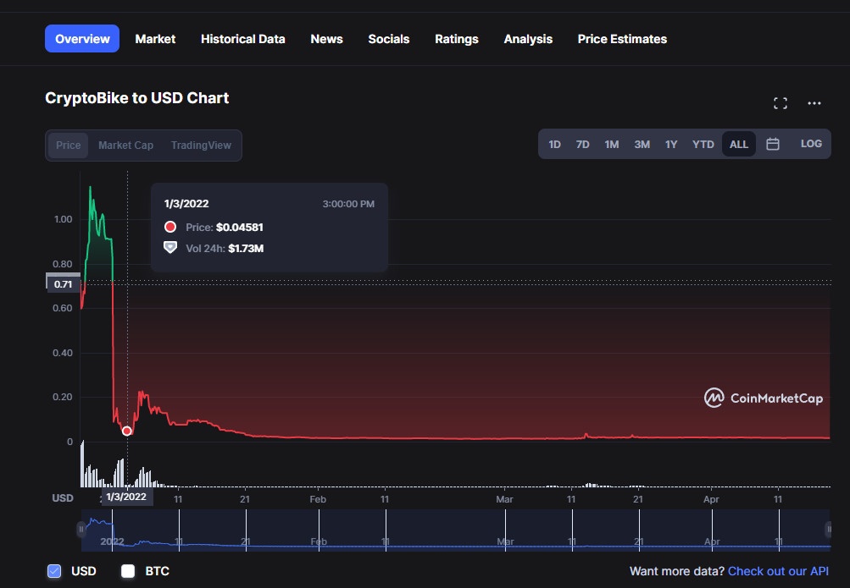This screenshot has height=588, width=850.
Task: Switch to the Historical Data tab
Action: 242,39
